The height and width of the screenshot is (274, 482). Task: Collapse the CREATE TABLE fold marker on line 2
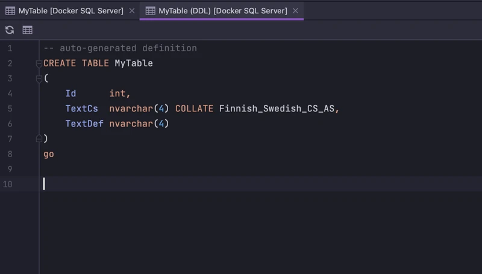39,63
